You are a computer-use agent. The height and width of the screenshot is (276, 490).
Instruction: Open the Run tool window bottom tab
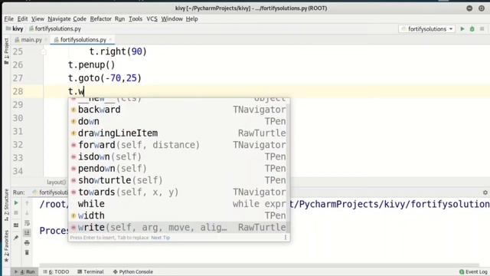point(24,271)
